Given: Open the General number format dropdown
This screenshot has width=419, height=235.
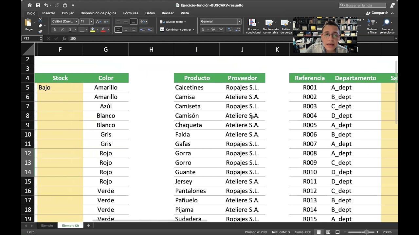Looking at the screenshot, I should tap(239, 22).
